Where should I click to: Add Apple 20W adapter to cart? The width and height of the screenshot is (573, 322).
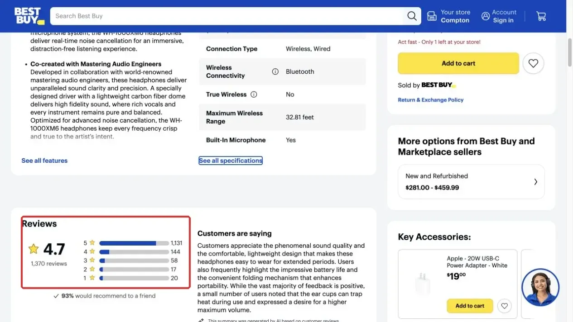click(x=470, y=306)
